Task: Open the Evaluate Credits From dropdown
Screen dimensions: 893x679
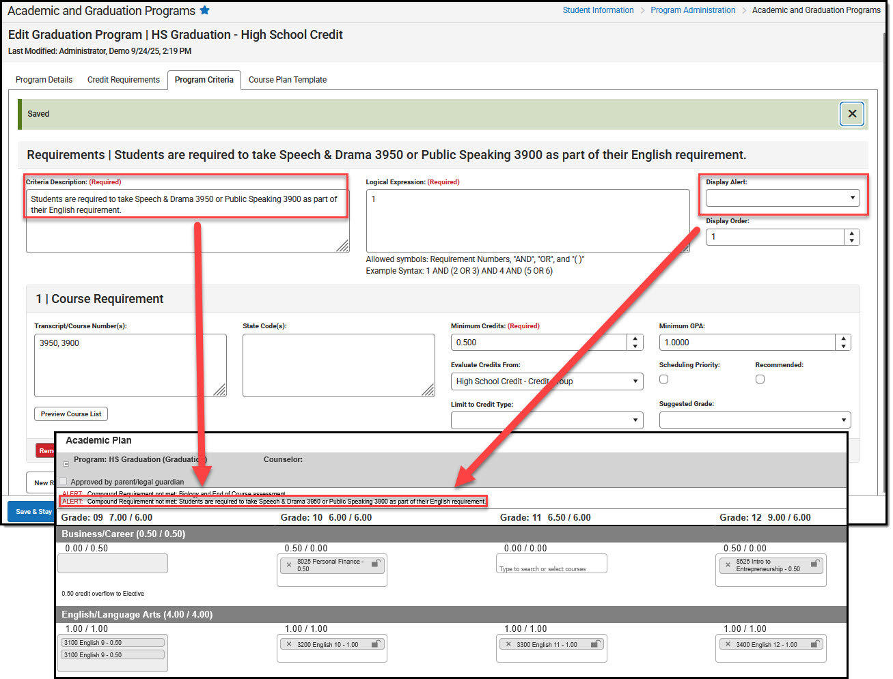Action: coord(547,381)
